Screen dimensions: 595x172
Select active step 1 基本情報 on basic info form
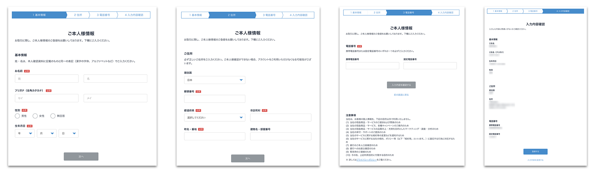tap(39, 15)
